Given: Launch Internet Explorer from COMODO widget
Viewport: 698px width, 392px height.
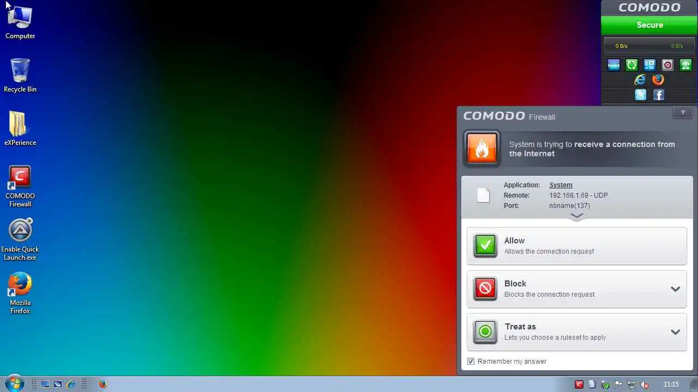Looking at the screenshot, I should pyautogui.click(x=640, y=80).
